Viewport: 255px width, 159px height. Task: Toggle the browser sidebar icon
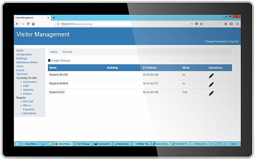[x=231, y=24]
